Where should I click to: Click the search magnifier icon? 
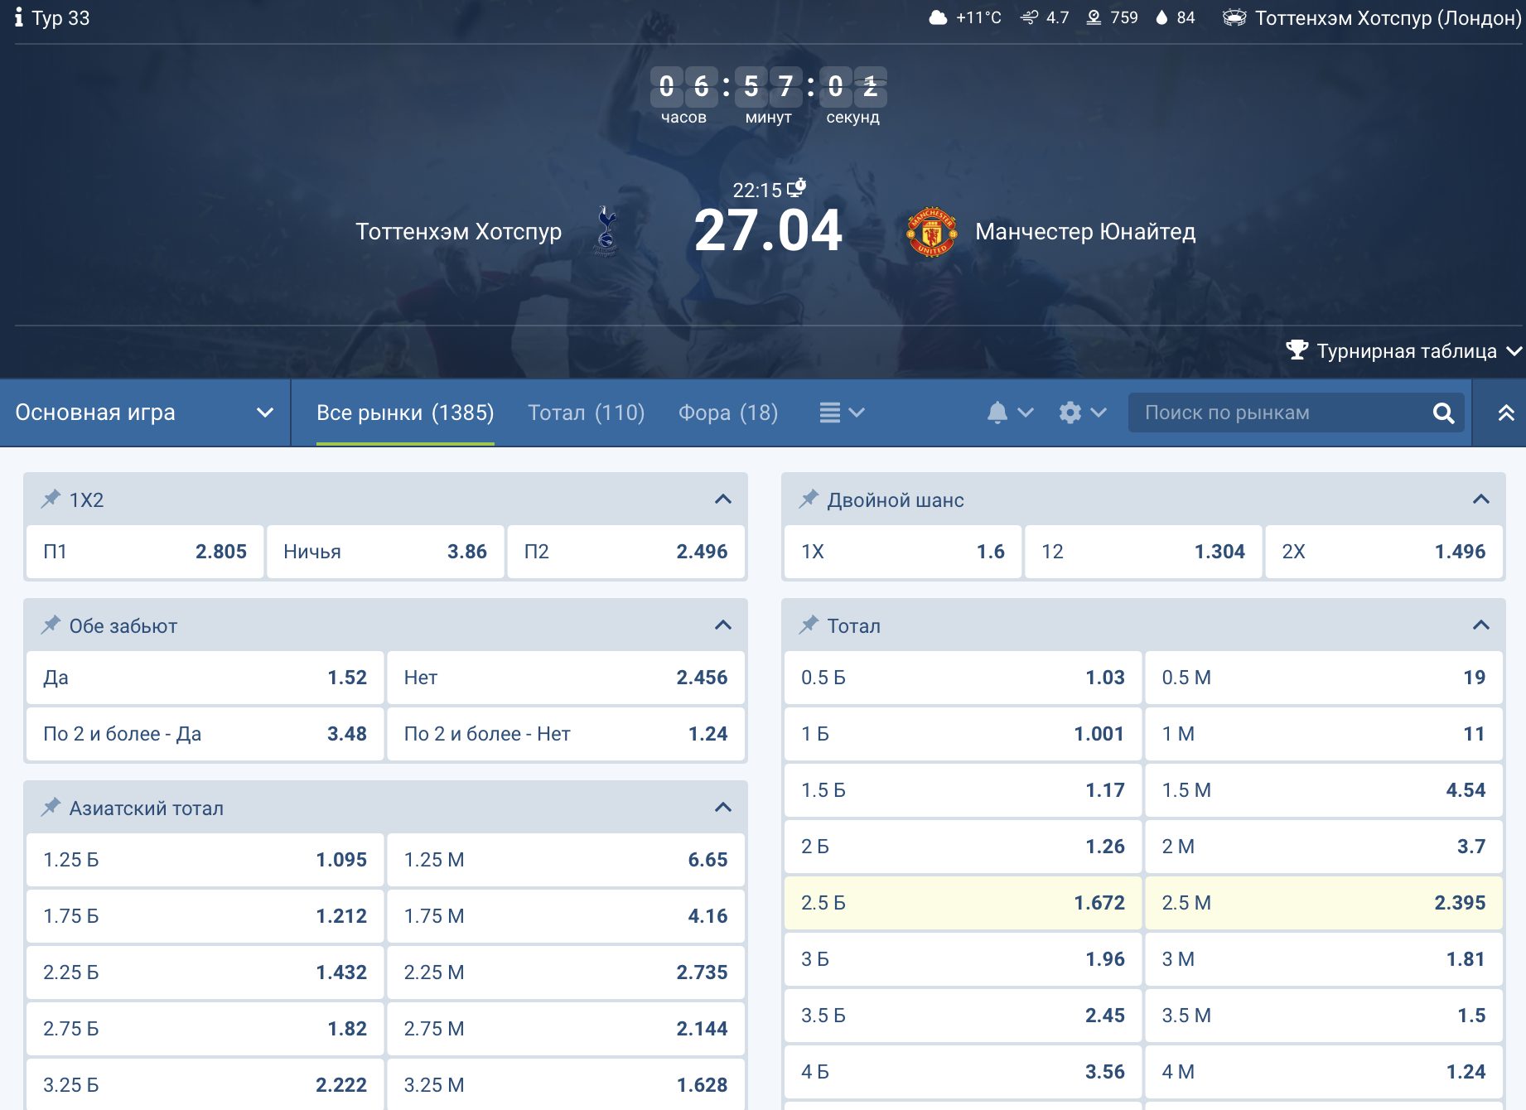pyautogui.click(x=1443, y=413)
